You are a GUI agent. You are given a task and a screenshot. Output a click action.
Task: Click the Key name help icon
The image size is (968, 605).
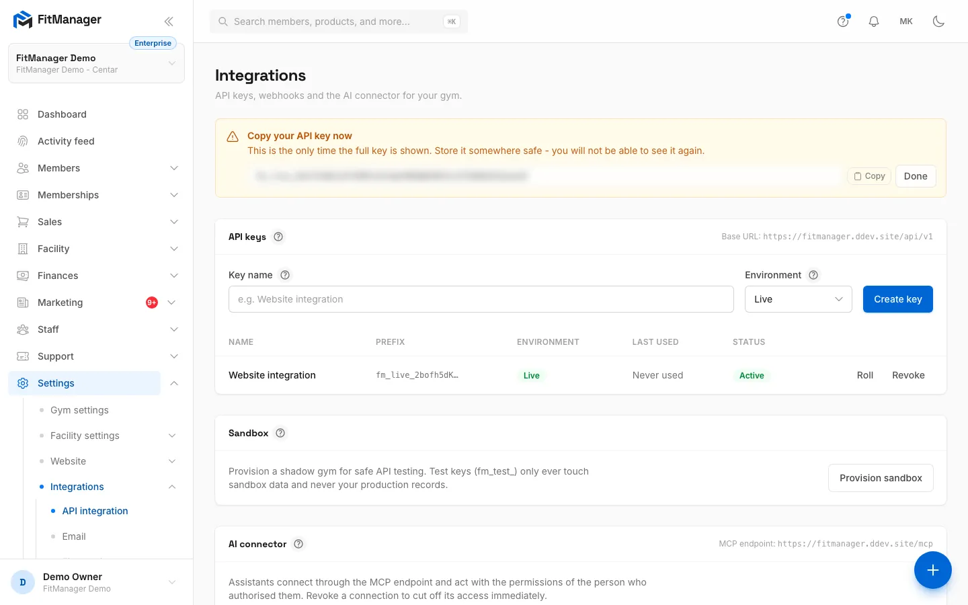(x=285, y=275)
